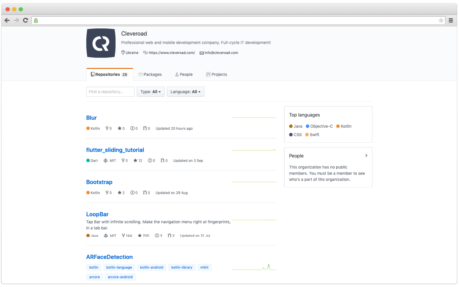Click the Ukraine location text
The image size is (459, 287).
132,53
